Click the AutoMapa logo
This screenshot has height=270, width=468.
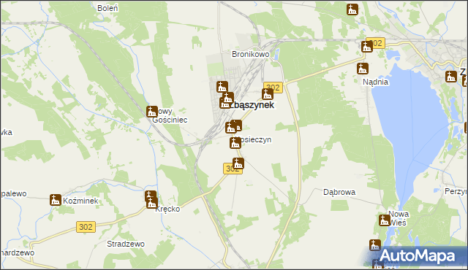click(418, 256)
